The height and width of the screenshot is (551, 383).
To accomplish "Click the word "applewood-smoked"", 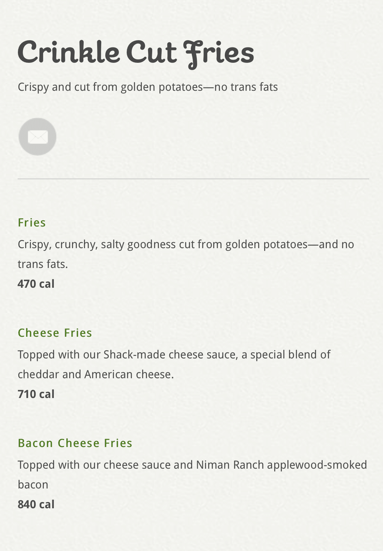I will tap(317, 465).
